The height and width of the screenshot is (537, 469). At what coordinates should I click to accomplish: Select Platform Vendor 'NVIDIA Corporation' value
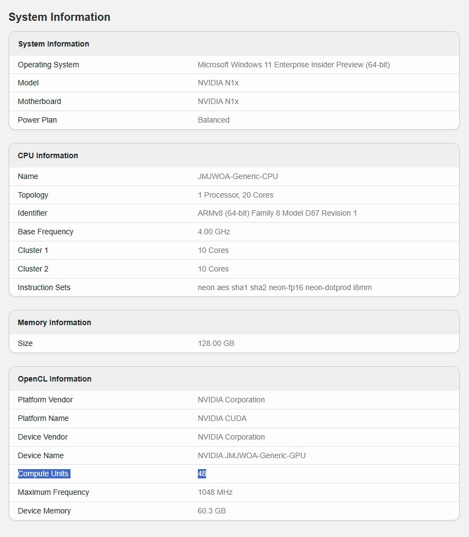point(231,400)
